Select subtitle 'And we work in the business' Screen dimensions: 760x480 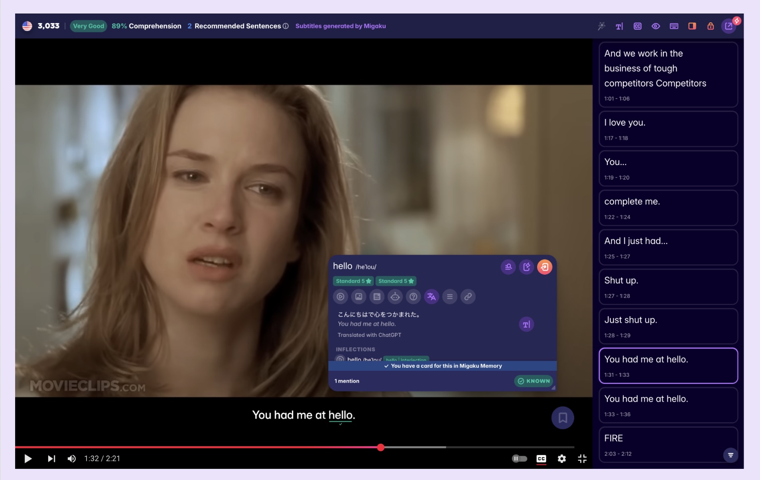tap(668, 75)
